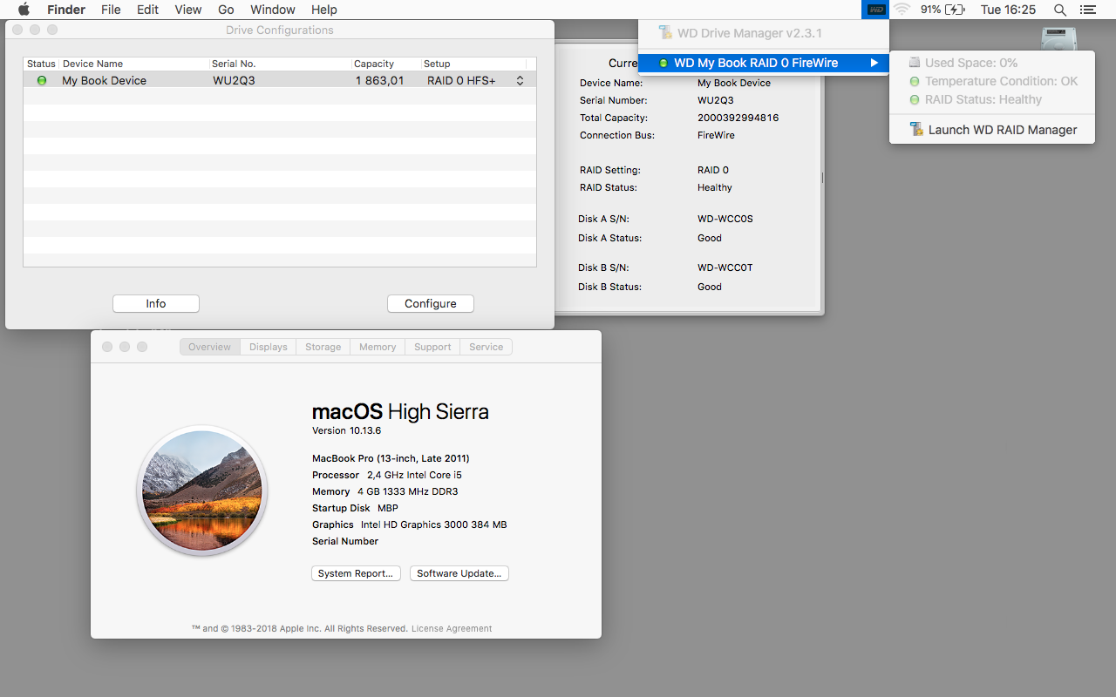The image size is (1116, 697).
Task: Click the green status light in the device row
Action: [x=42, y=80]
